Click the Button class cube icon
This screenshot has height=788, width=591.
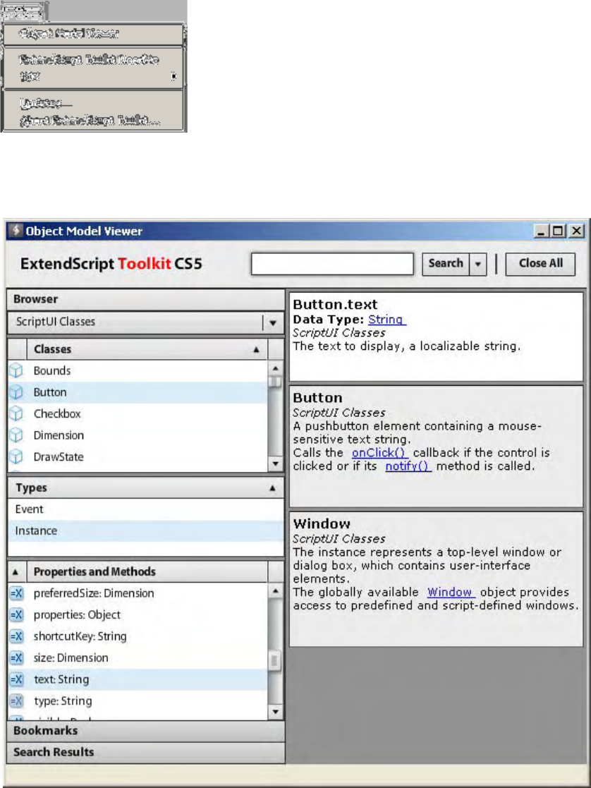click(x=16, y=392)
